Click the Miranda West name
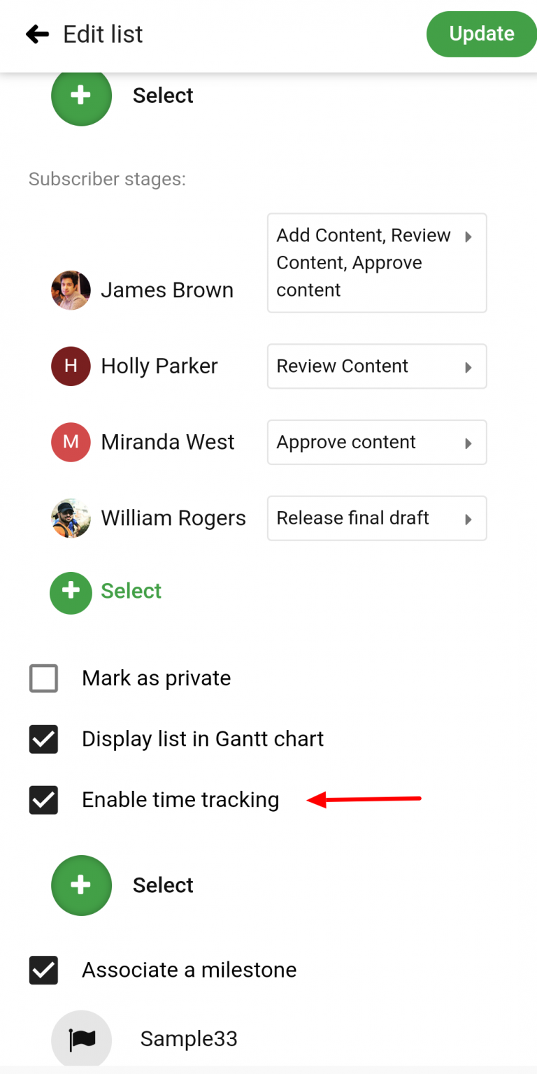The width and height of the screenshot is (537, 1074). pyautogui.click(x=168, y=442)
